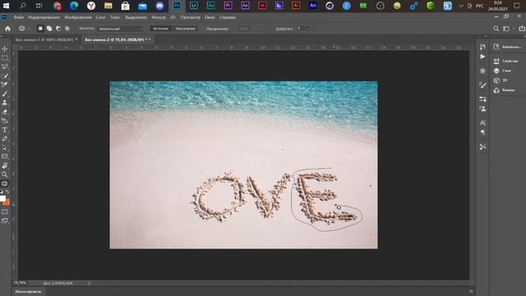Choose Subtract from Selection mode
Image resolution: width=526 pixels, height=296 pixels.
[x=58, y=29]
